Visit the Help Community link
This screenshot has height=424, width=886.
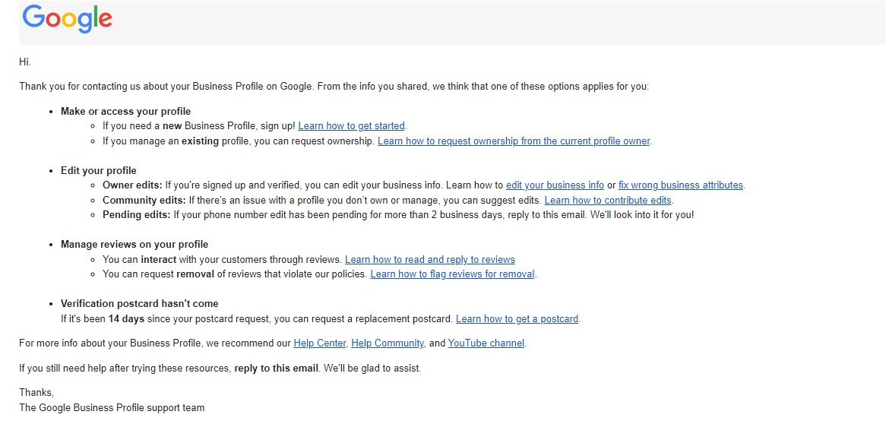coord(387,343)
